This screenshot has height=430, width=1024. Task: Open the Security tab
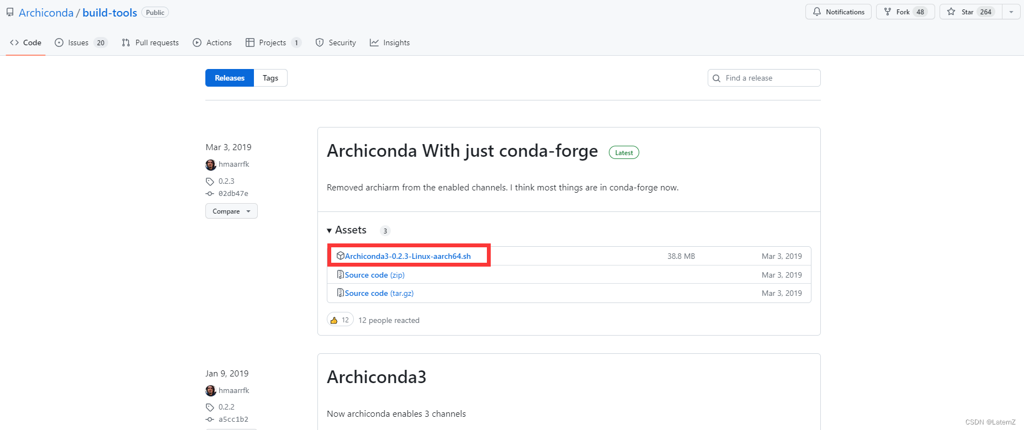336,43
